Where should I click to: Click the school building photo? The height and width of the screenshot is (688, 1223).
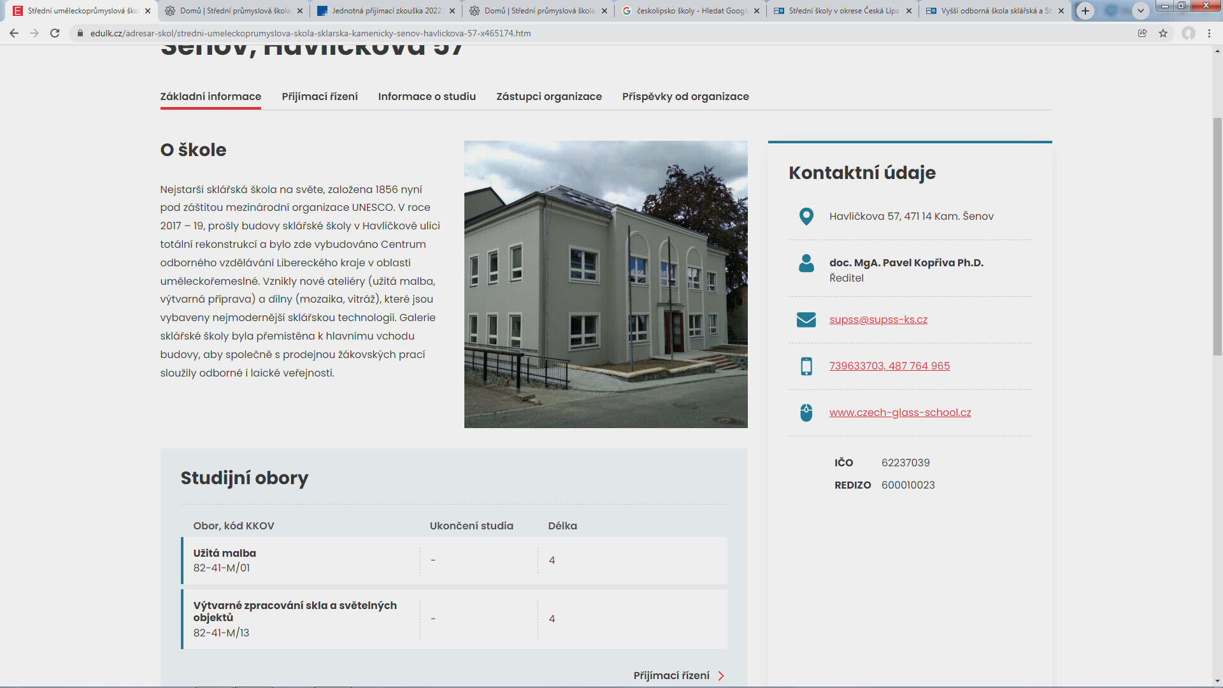click(606, 284)
